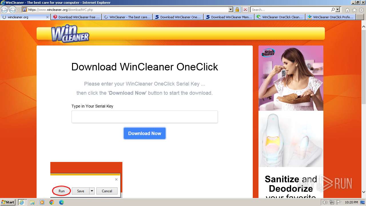
Task: Switch to WinCleaner - The best care tab
Action: point(127,17)
